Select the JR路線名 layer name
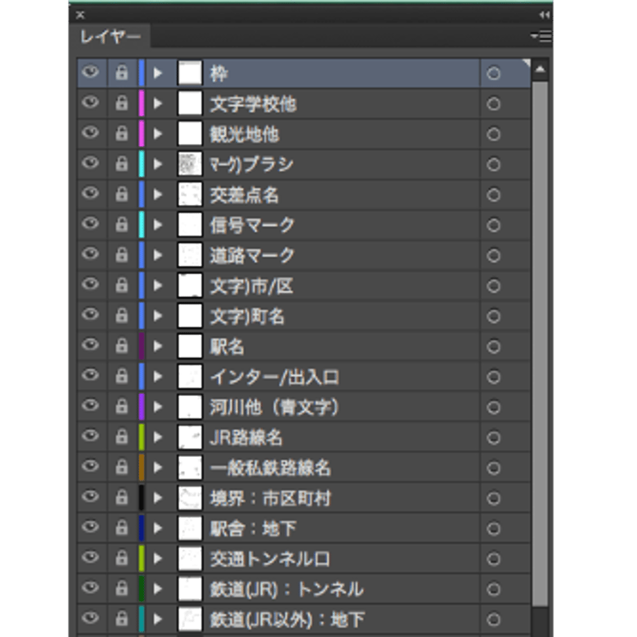The height and width of the screenshot is (637, 637). pos(246,438)
